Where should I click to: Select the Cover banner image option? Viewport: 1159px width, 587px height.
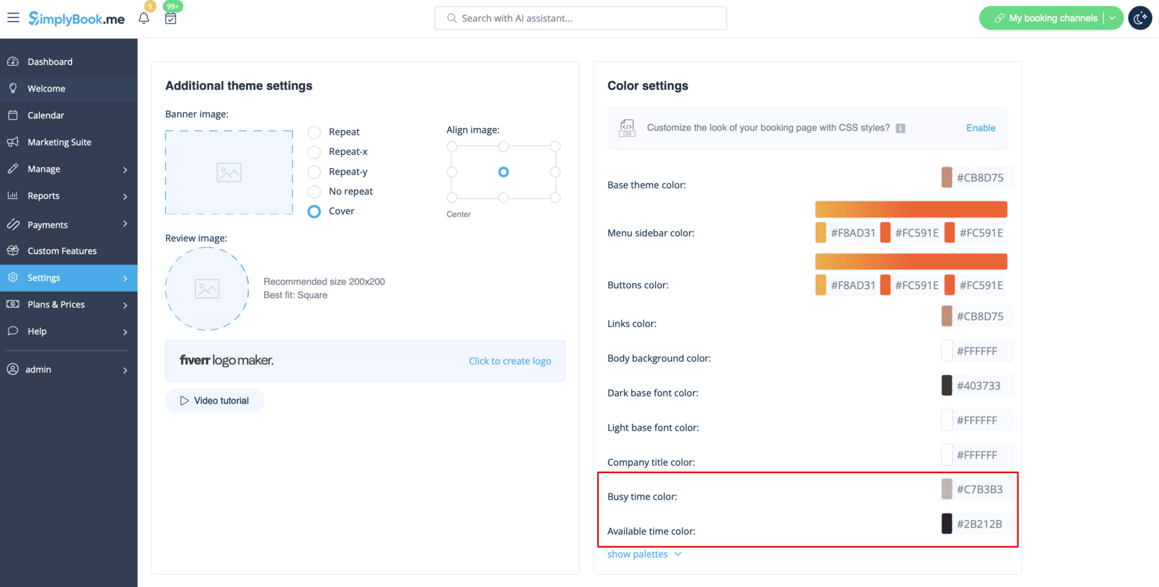(x=314, y=211)
